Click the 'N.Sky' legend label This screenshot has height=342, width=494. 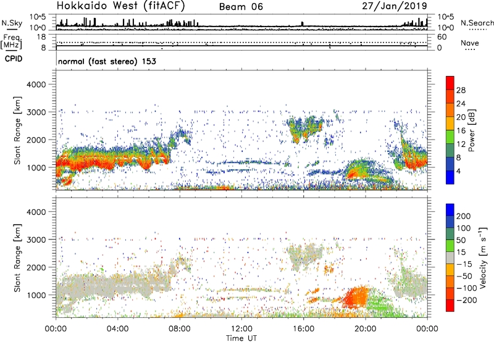tap(12, 23)
